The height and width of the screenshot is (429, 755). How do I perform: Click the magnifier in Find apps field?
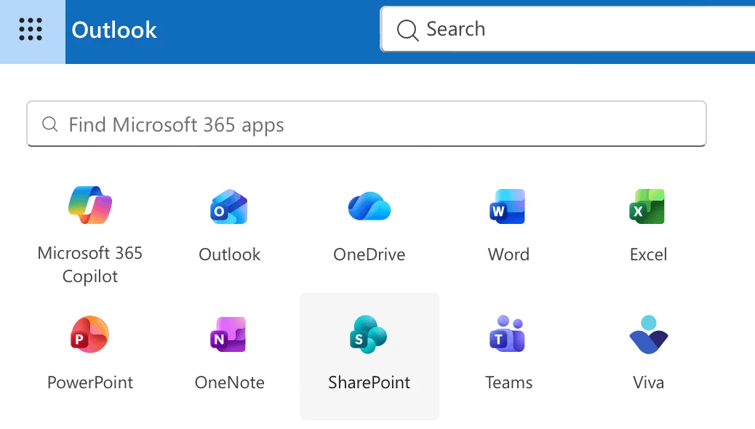tap(49, 124)
